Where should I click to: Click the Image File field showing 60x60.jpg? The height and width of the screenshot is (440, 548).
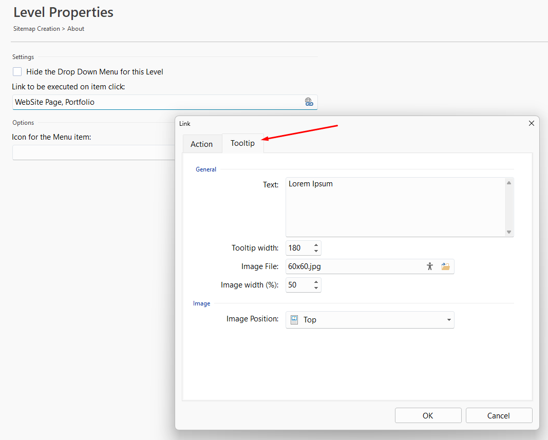click(x=353, y=266)
